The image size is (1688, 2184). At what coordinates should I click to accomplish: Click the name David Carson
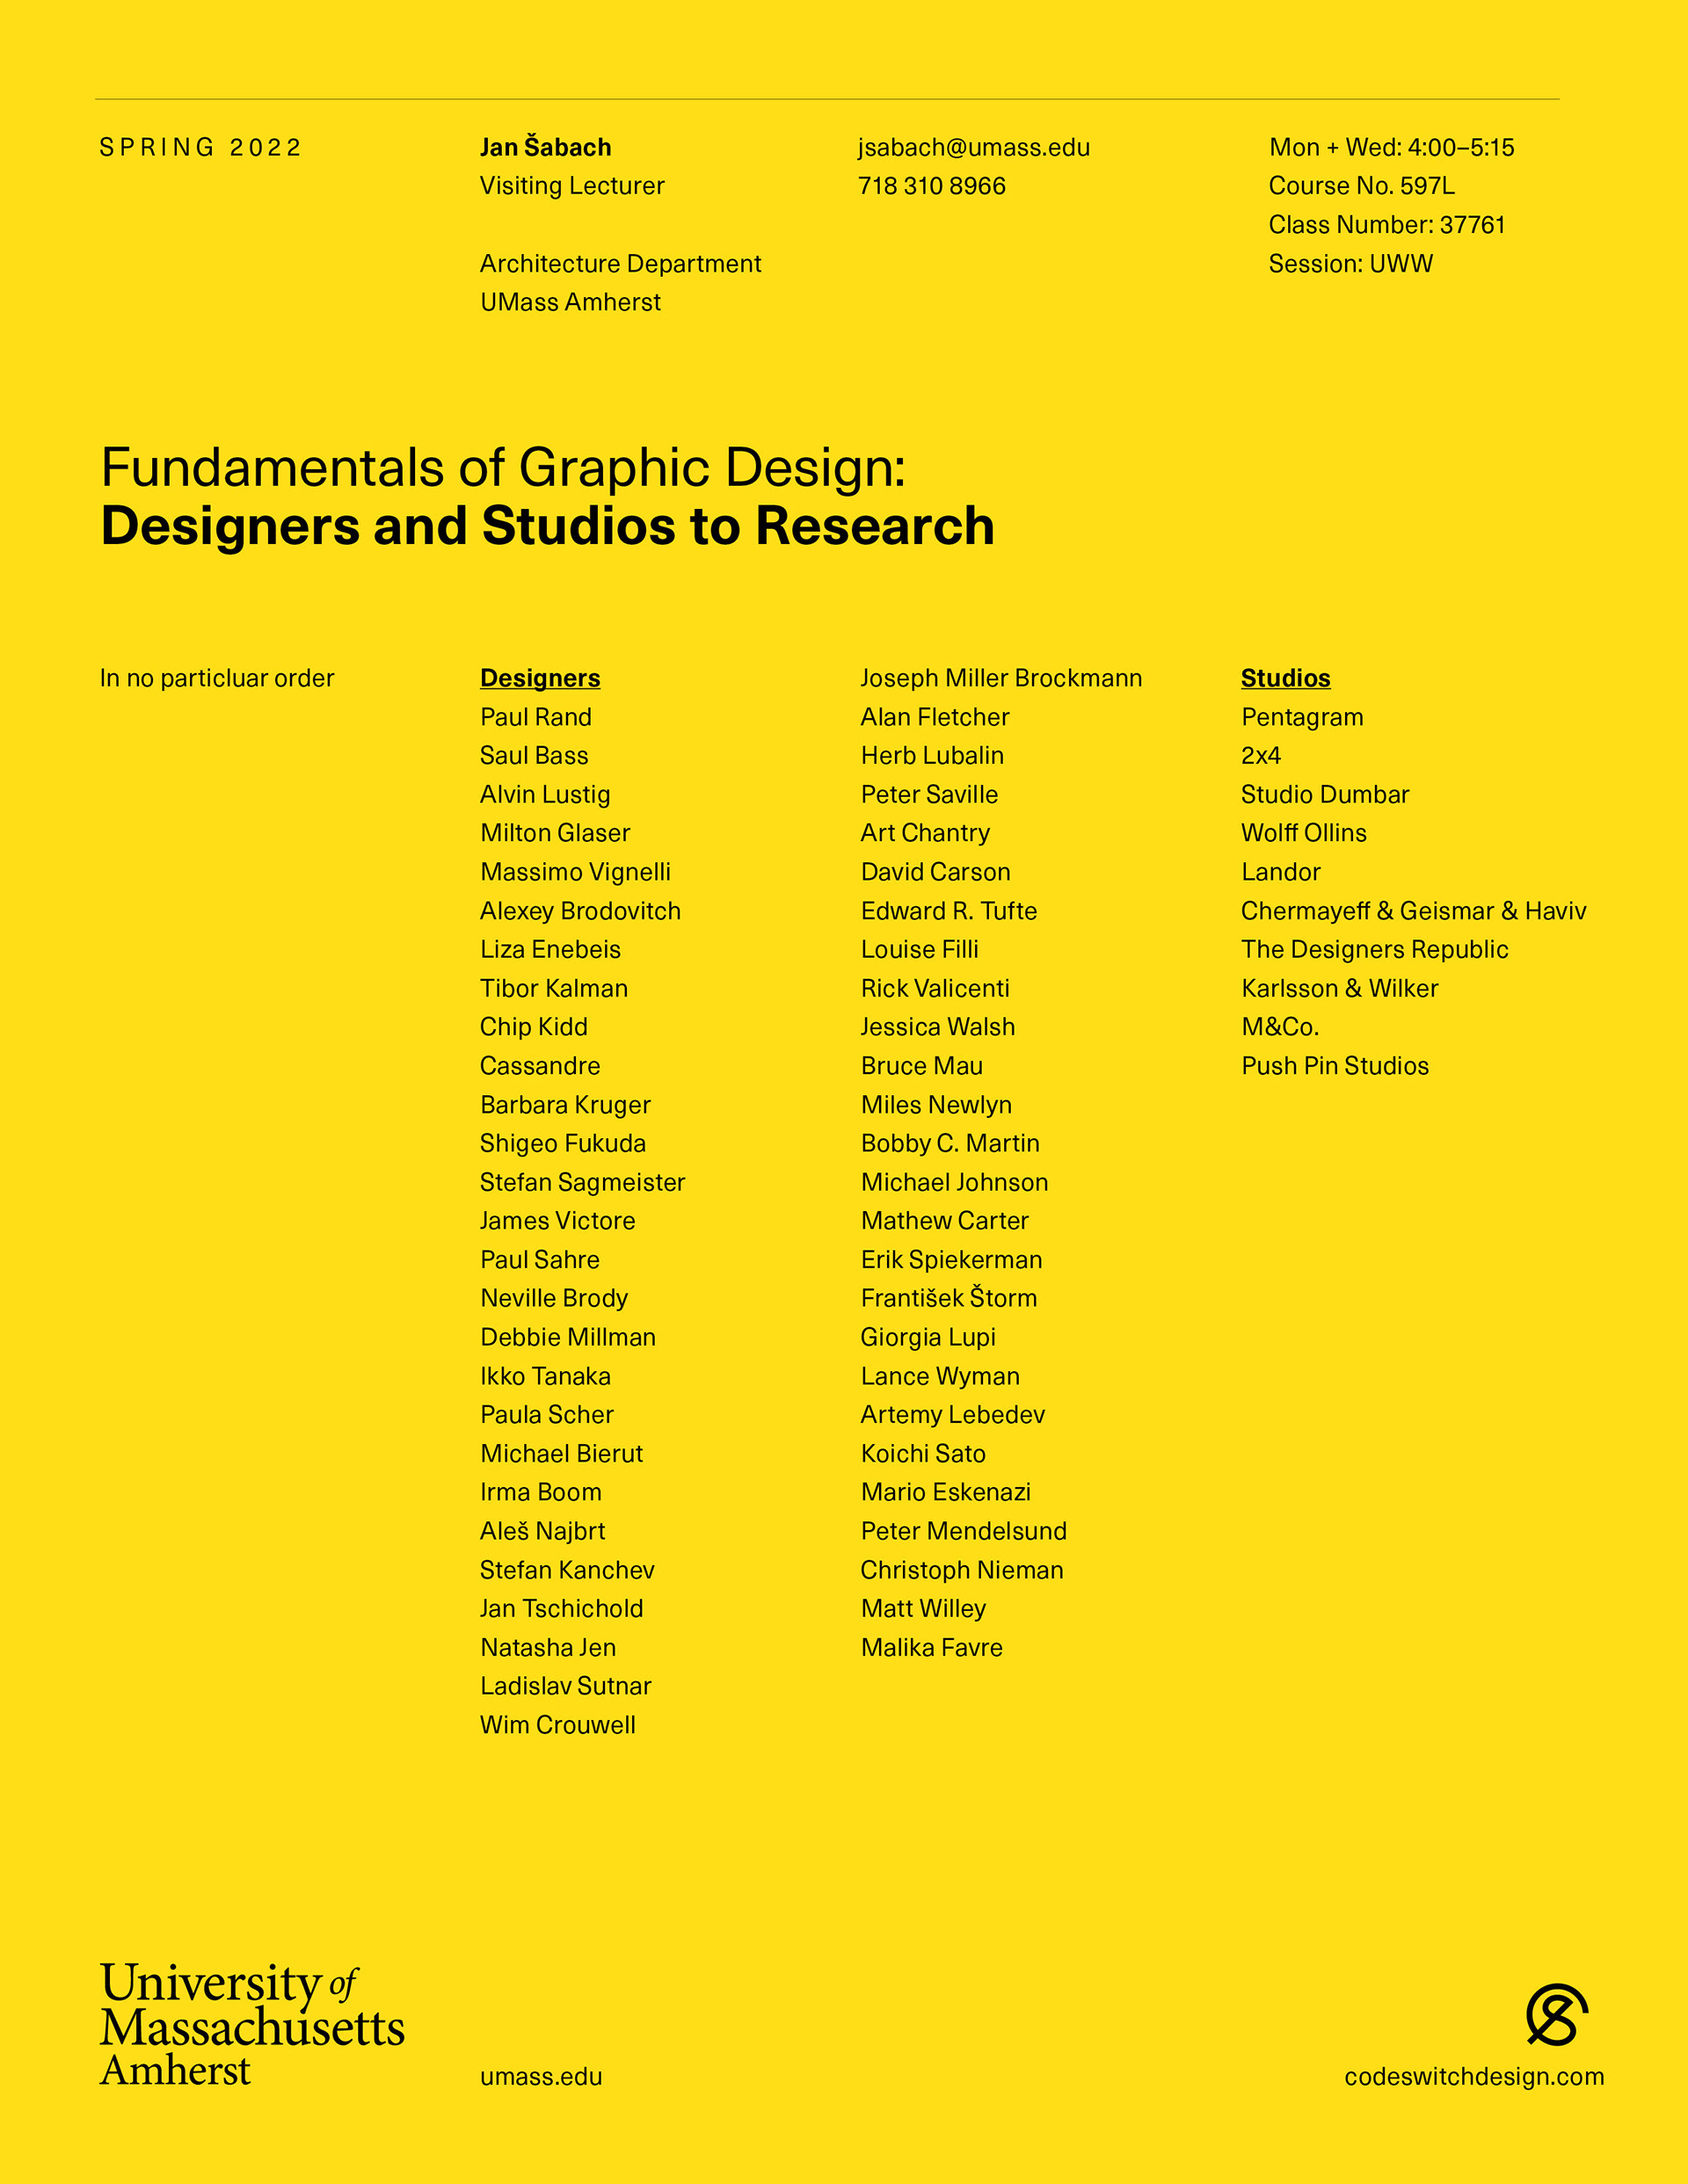pos(935,872)
